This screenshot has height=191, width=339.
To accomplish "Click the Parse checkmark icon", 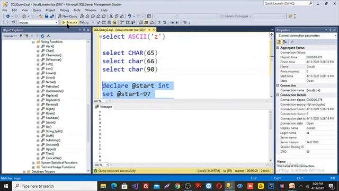I will (99, 22).
